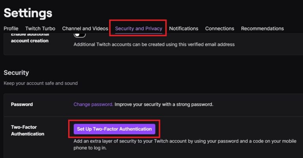Screen dimensions: 303x158
Task: Open the Profile settings tab
Action: 11,28
